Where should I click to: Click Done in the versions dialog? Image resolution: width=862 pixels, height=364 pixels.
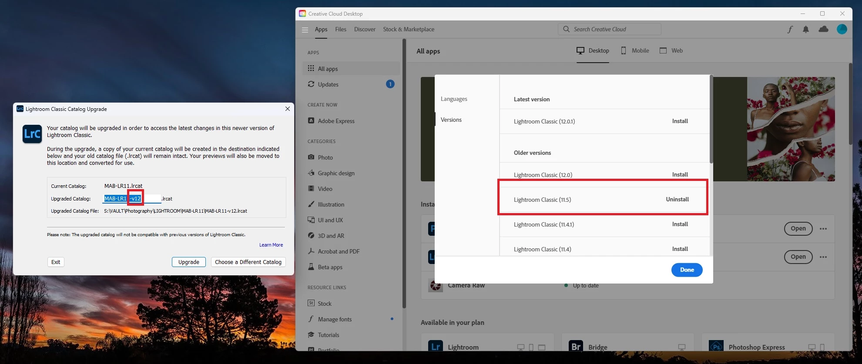point(687,270)
